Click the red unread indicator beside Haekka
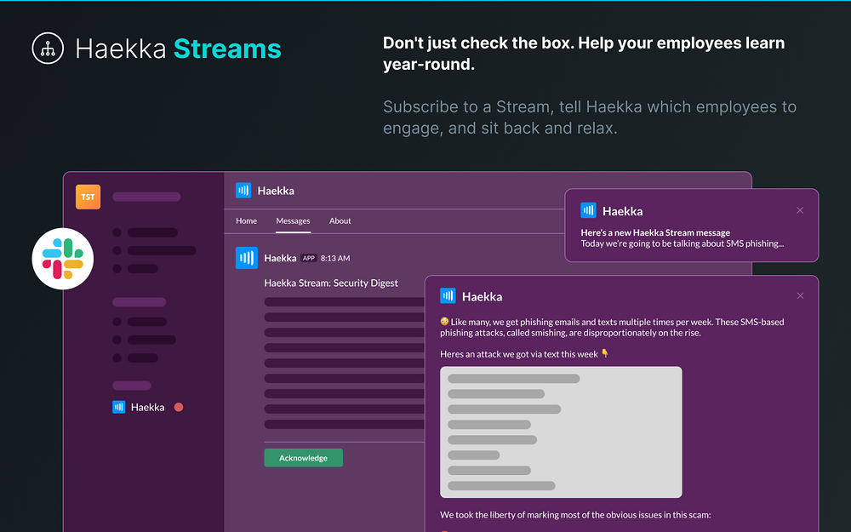 [x=179, y=407]
